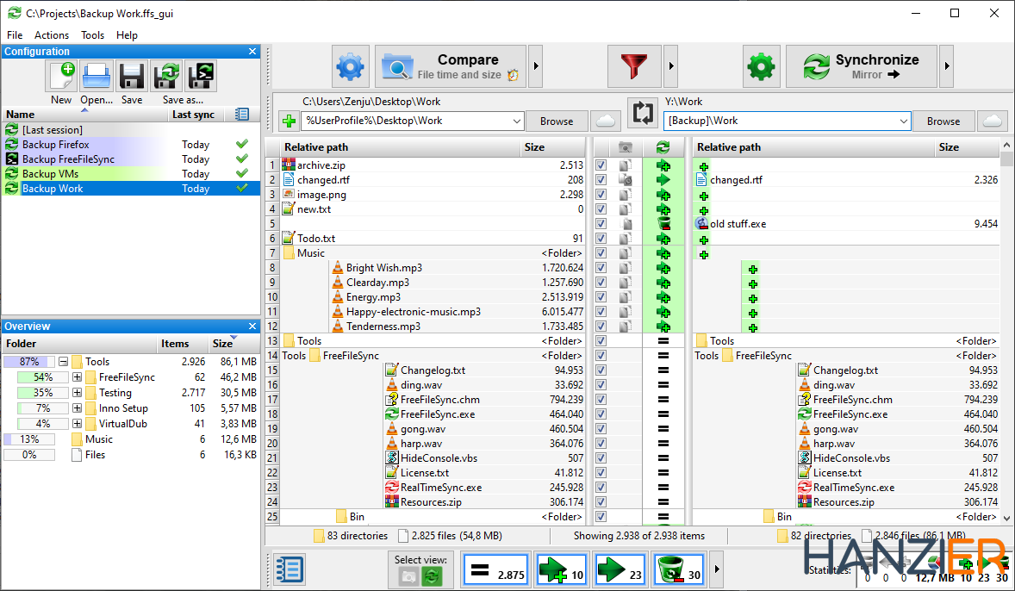Select the [Last session] configuration
This screenshot has height=591, width=1015.
click(x=131, y=129)
